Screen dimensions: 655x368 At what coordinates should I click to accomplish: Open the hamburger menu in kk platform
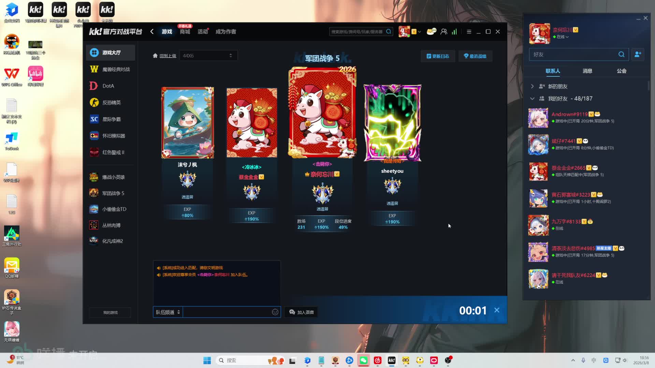[x=469, y=32]
